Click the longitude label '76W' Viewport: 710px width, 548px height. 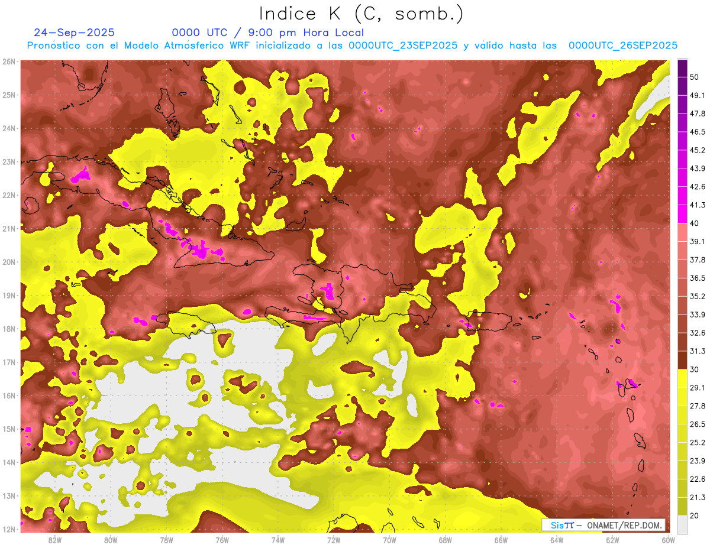[x=222, y=540]
